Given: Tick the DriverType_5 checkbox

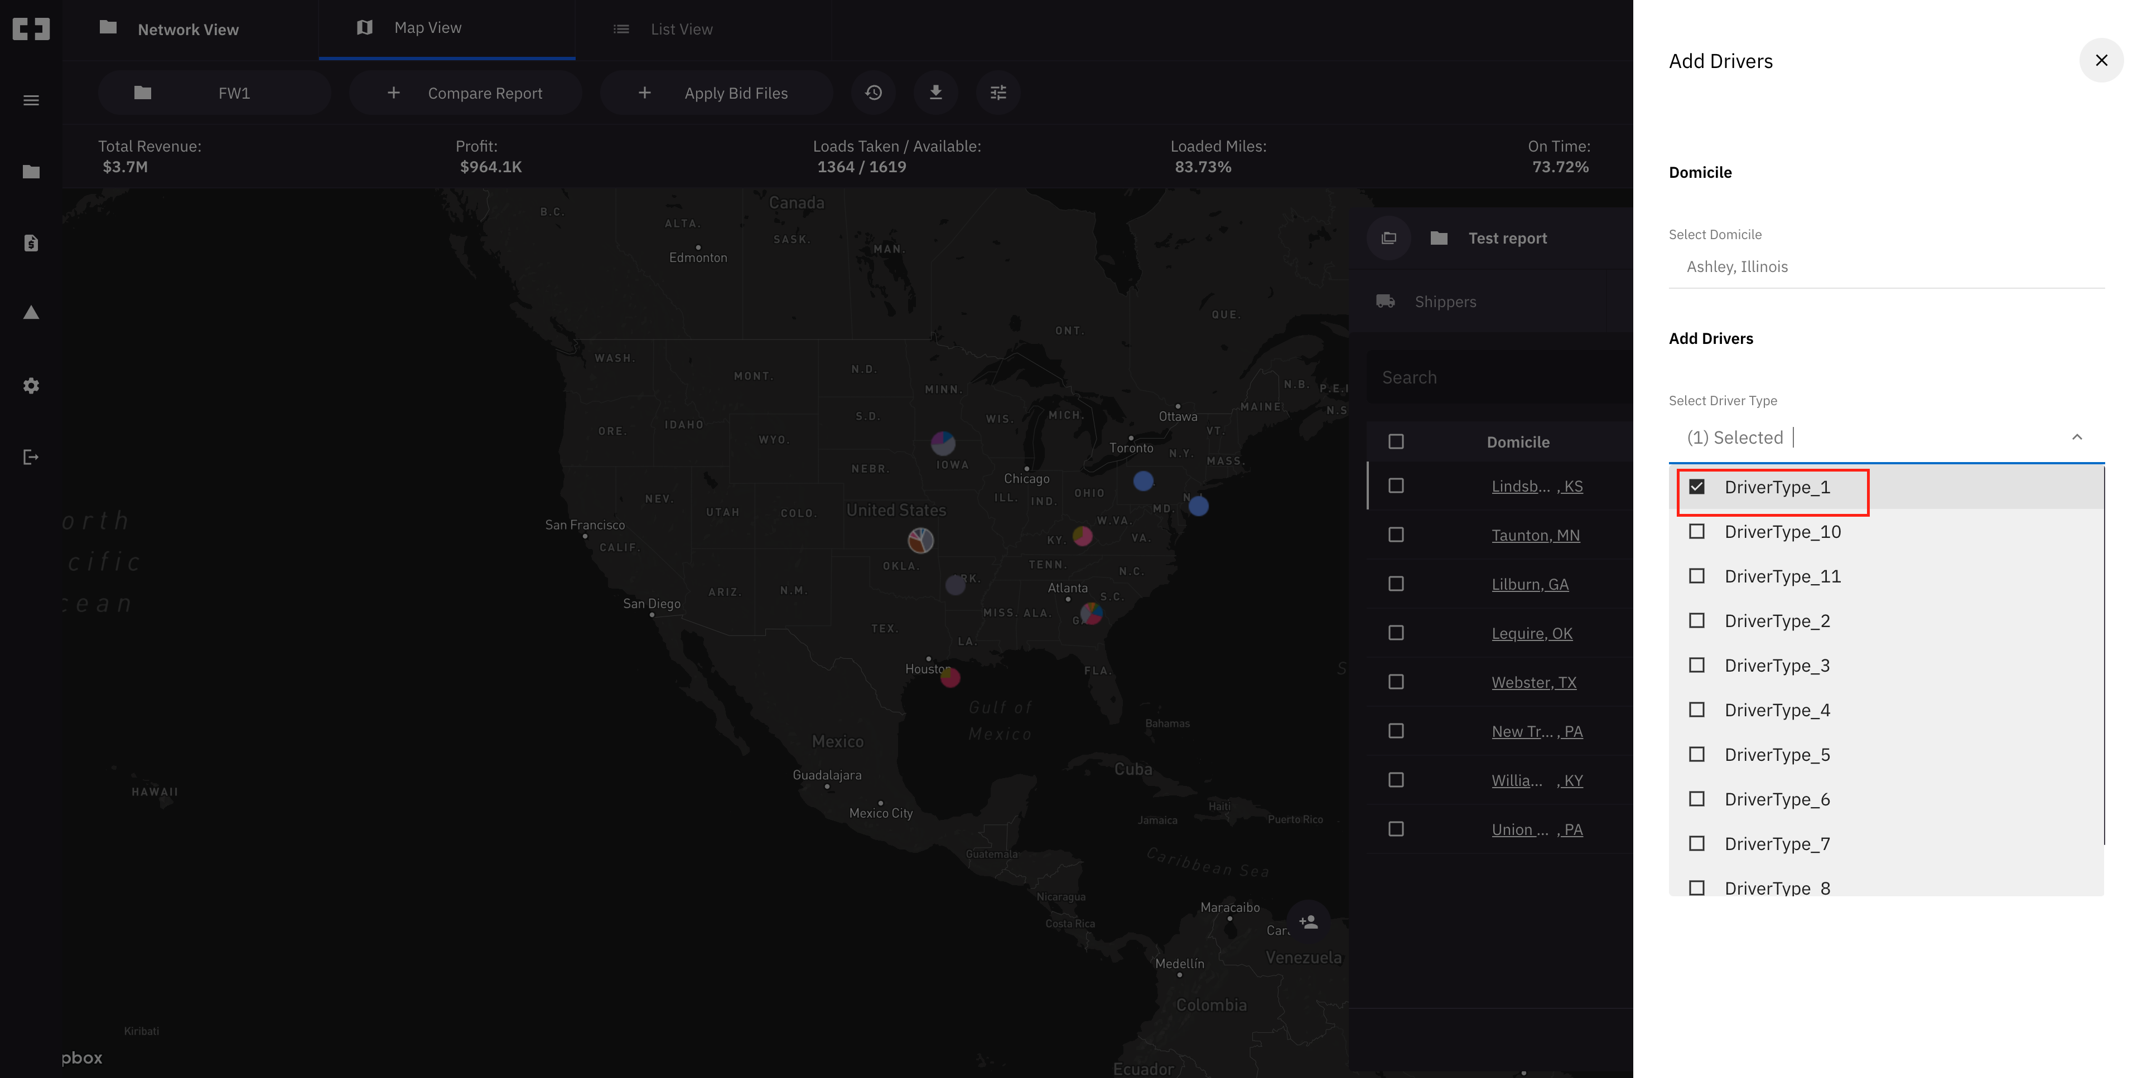Looking at the screenshot, I should 1697,755.
